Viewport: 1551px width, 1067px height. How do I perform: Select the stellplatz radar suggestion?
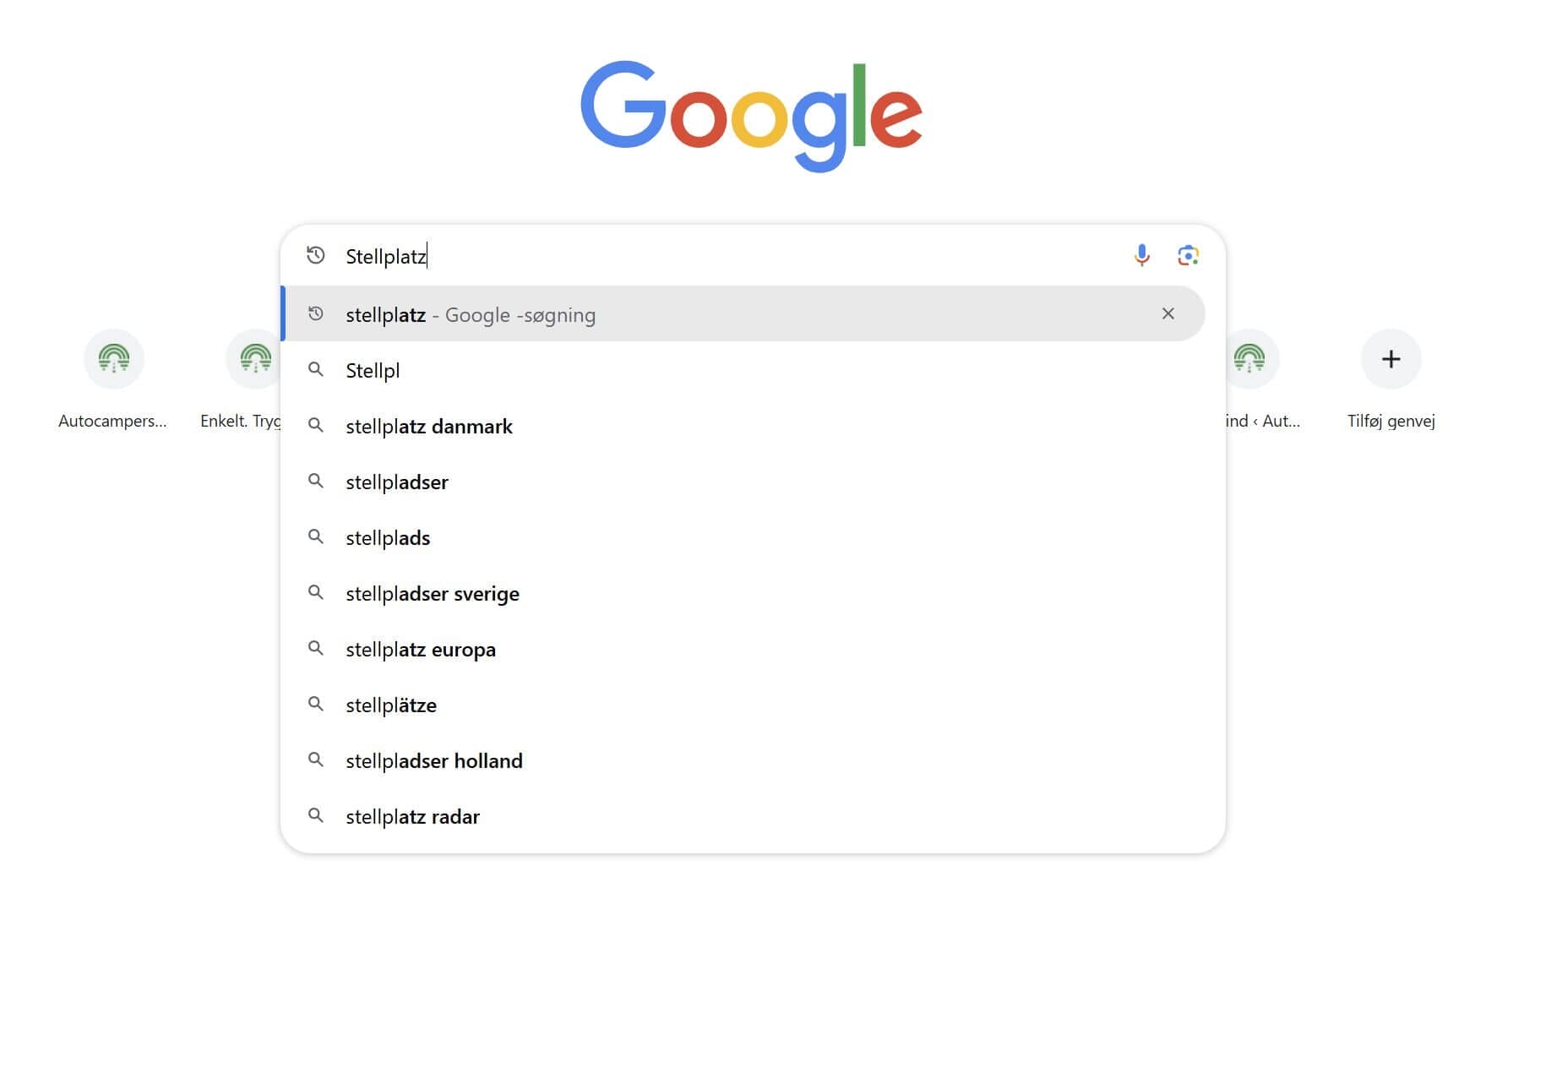tap(744, 816)
